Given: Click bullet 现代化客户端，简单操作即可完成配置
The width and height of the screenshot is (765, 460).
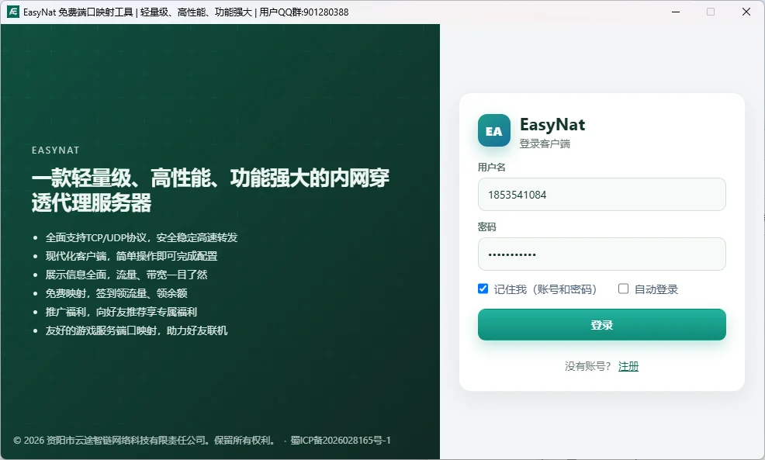Looking at the screenshot, I should (x=131, y=256).
